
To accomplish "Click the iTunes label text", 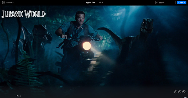I will (x=19, y=96).
